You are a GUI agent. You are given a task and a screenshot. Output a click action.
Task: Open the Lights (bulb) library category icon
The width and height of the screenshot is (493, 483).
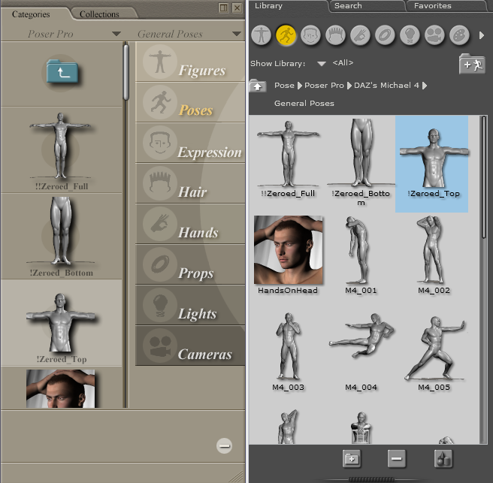pos(409,35)
